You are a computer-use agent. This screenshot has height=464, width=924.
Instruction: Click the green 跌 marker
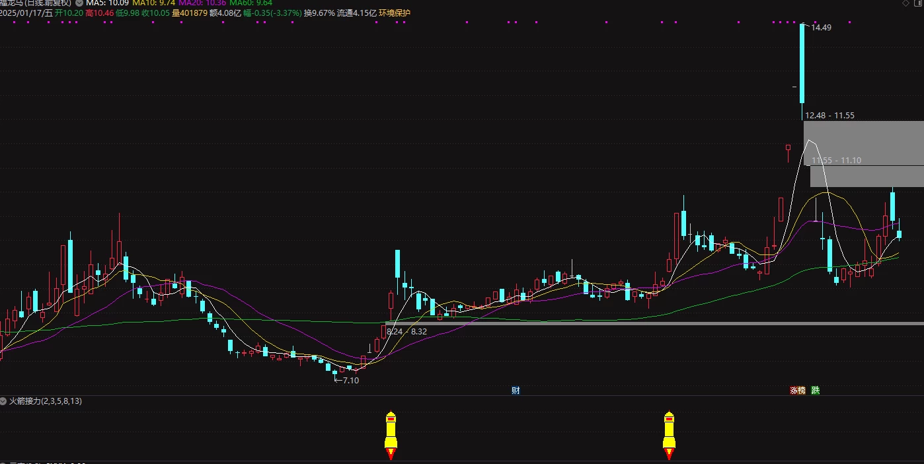[x=816, y=391]
